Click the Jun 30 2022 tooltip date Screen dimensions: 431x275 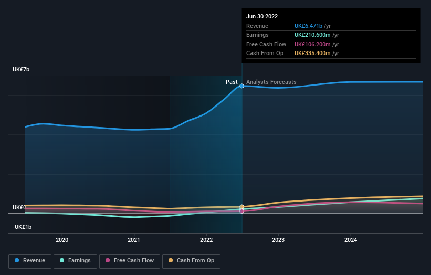[x=262, y=16]
